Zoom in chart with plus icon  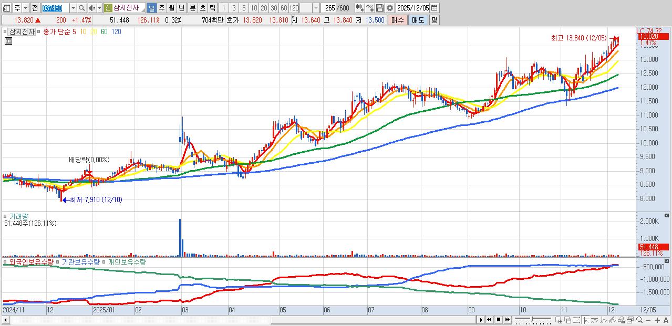click(x=657, y=320)
